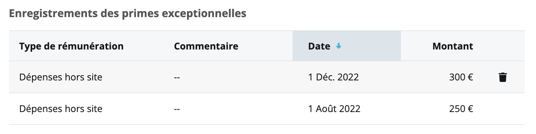Click the Montant header label text

tap(453, 47)
